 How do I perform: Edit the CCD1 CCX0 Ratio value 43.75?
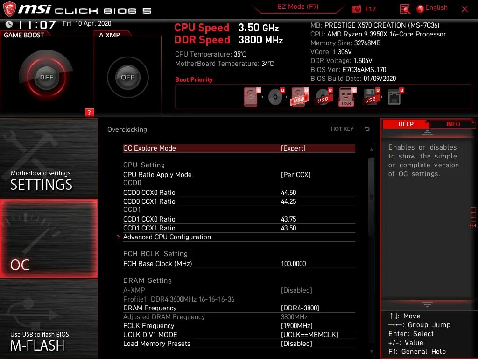pos(288,219)
